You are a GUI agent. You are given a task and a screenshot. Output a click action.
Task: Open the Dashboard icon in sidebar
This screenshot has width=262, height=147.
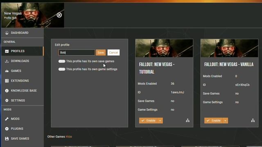coord(7,33)
